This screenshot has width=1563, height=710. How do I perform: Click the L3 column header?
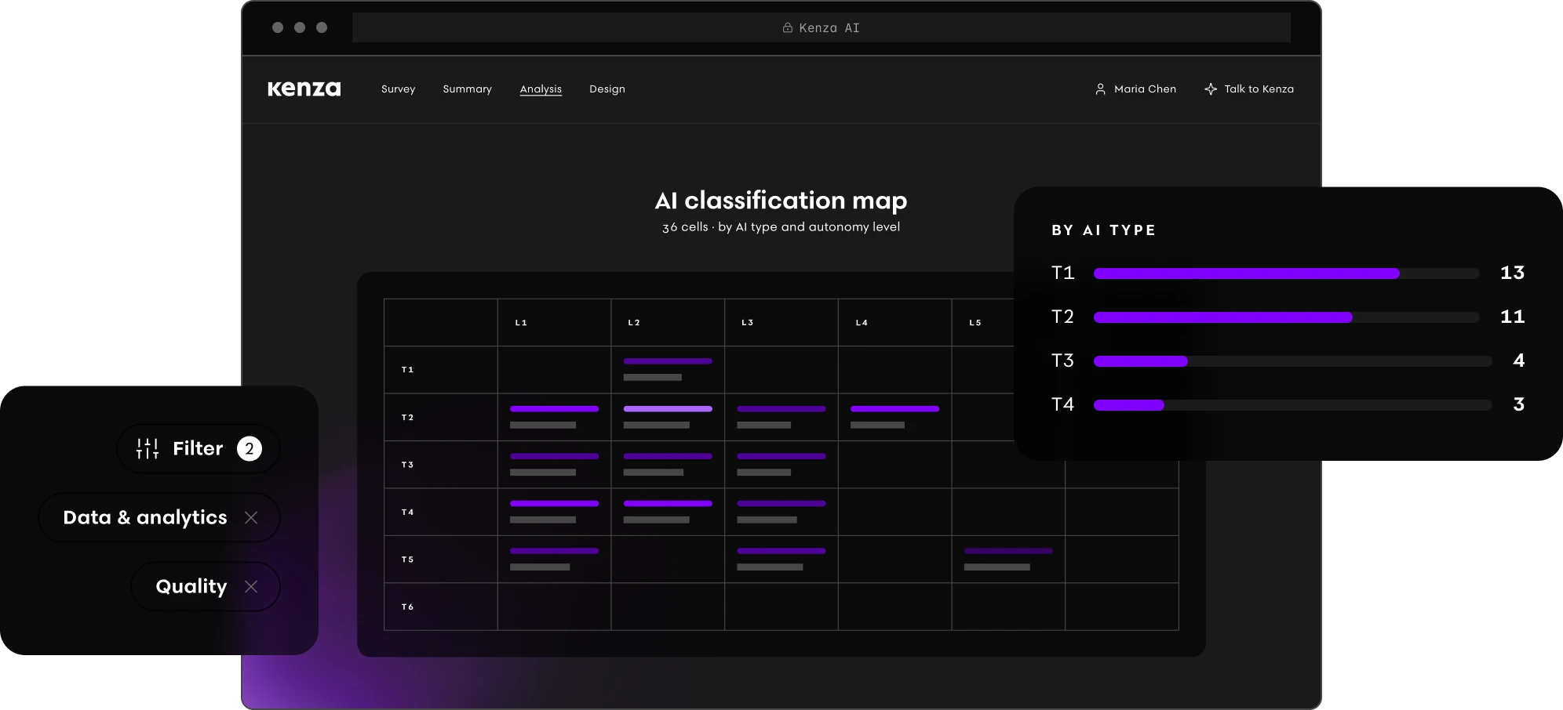[781, 322]
